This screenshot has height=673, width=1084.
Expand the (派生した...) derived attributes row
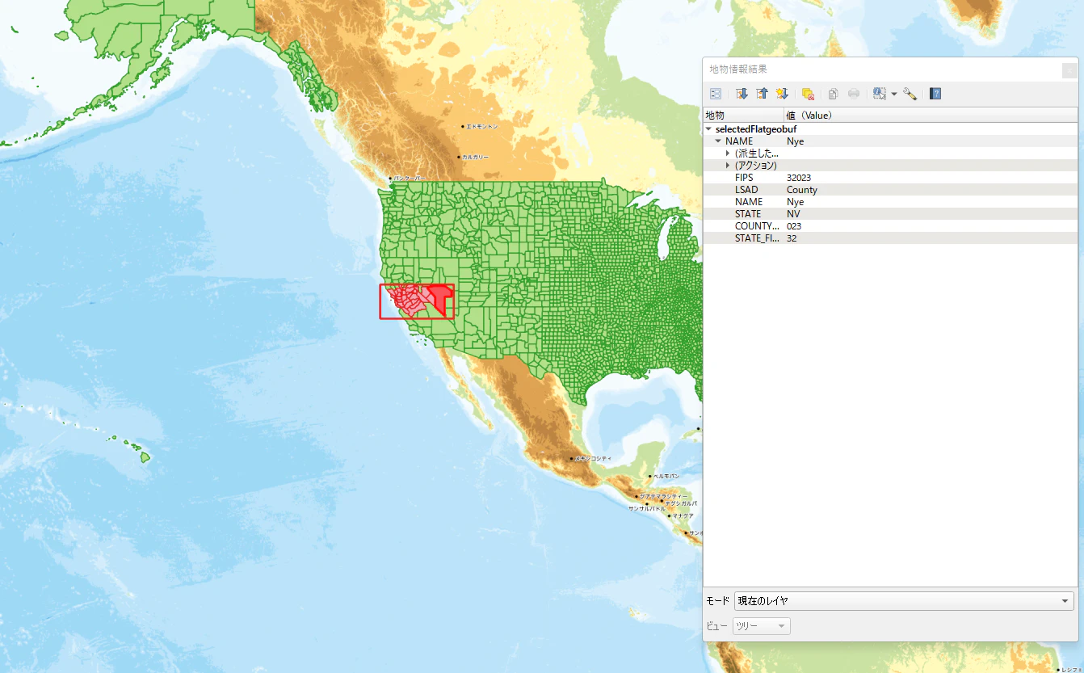click(728, 154)
